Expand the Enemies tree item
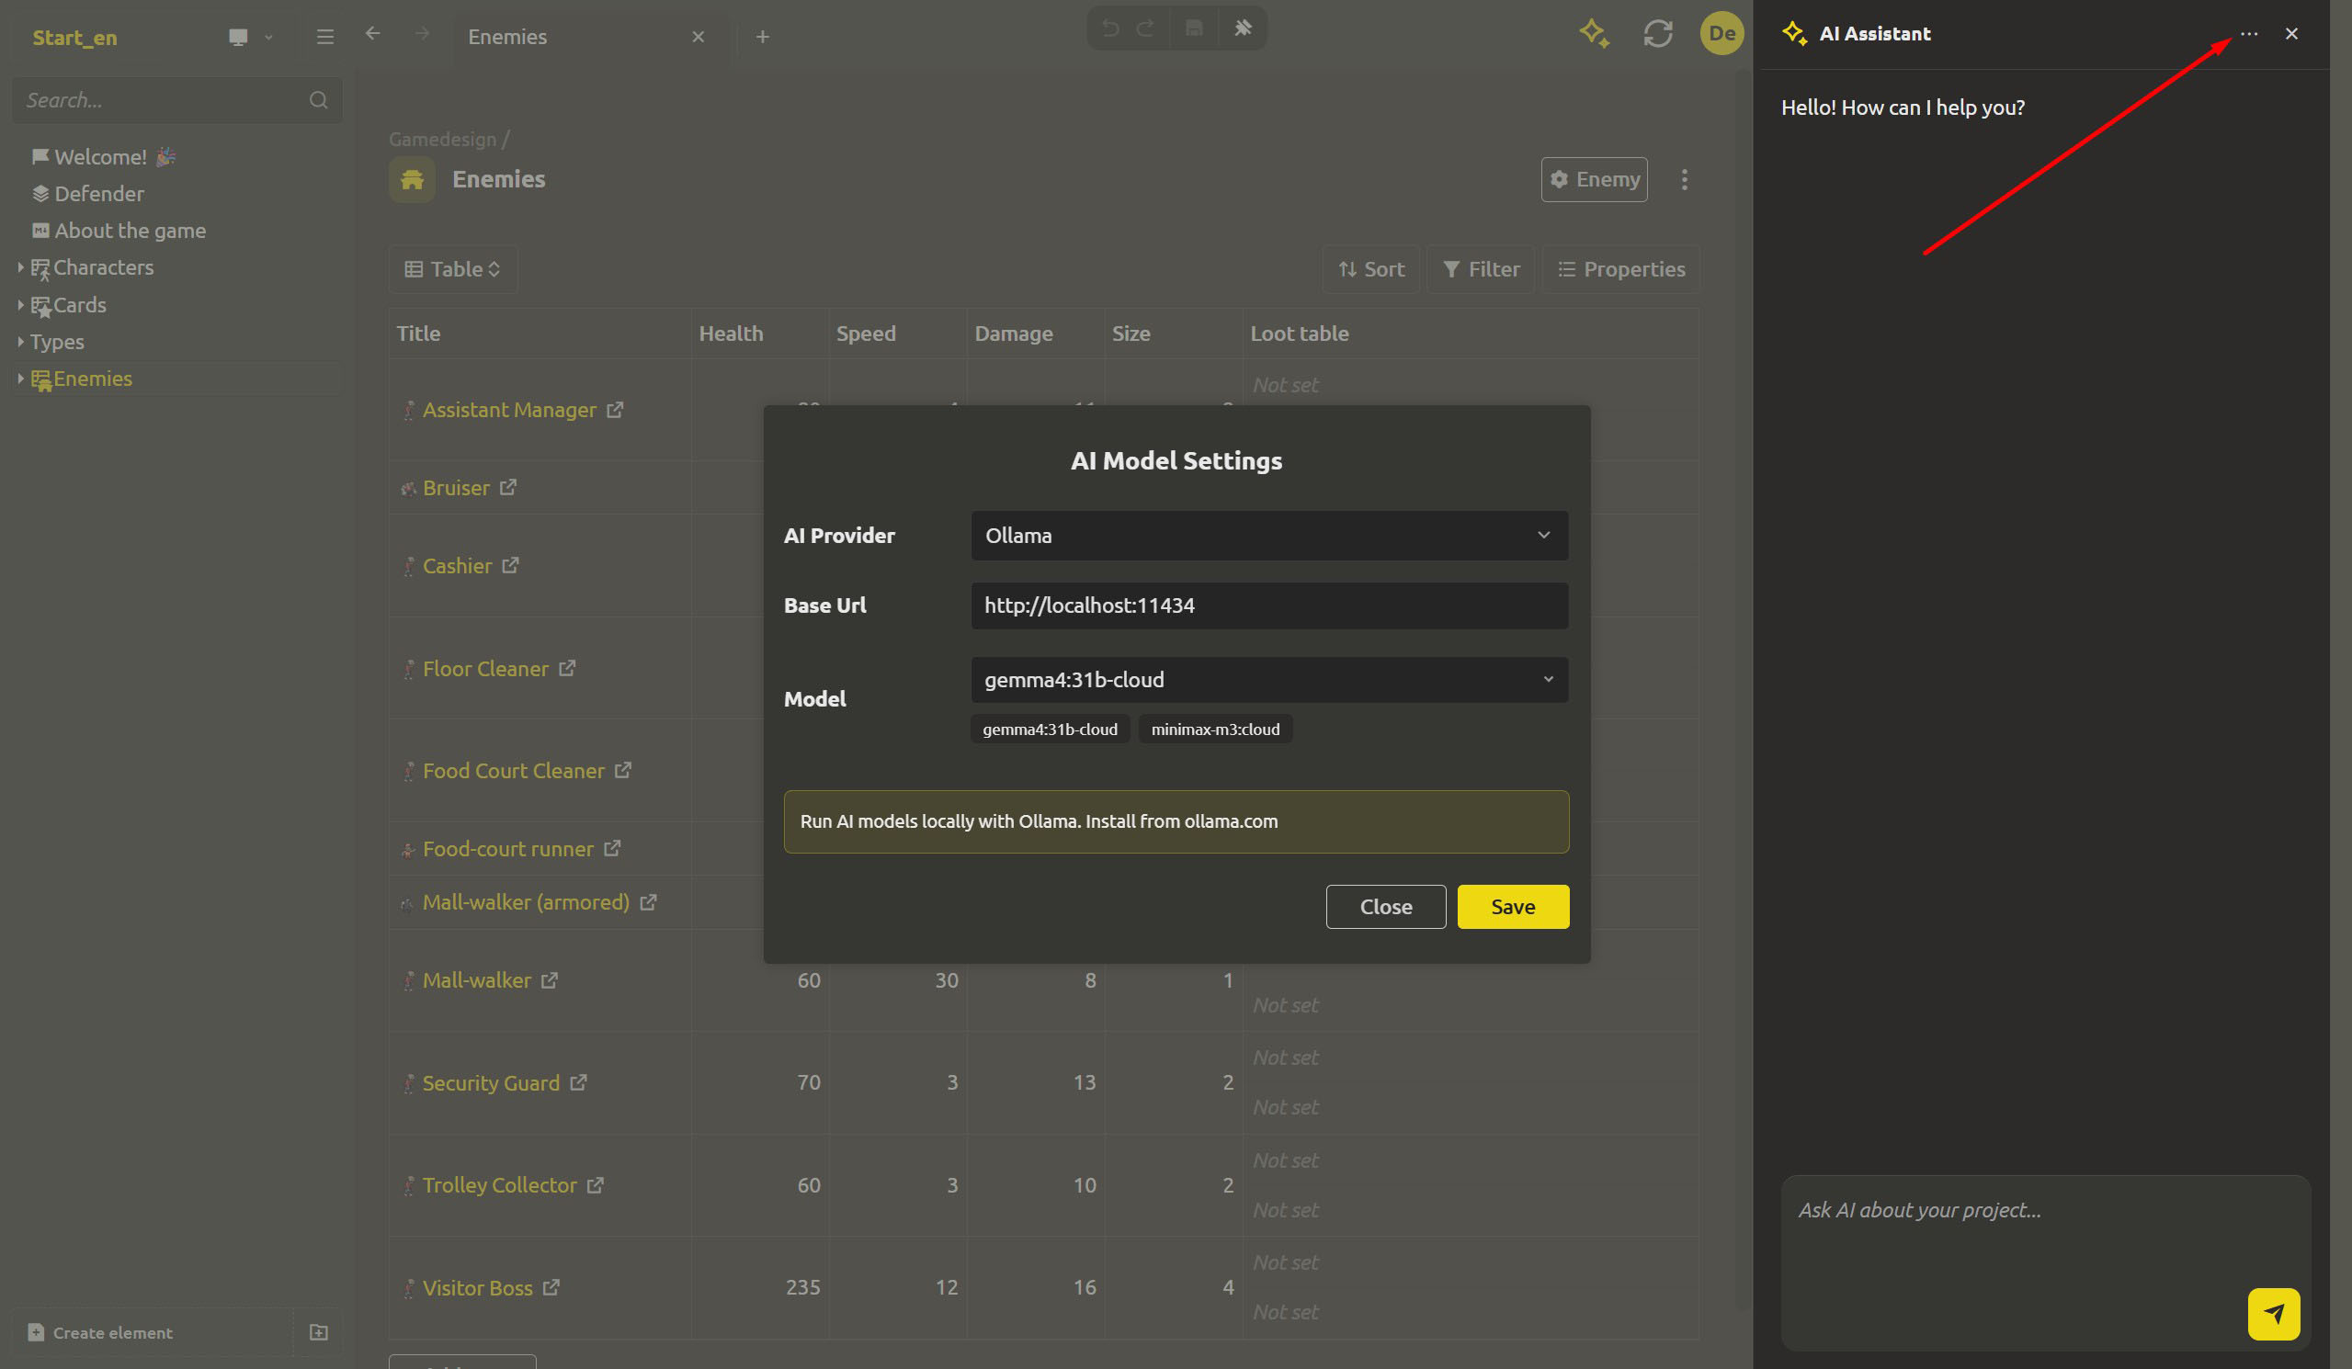Image resolution: width=2352 pixels, height=1369 pixels. point(20,378)
